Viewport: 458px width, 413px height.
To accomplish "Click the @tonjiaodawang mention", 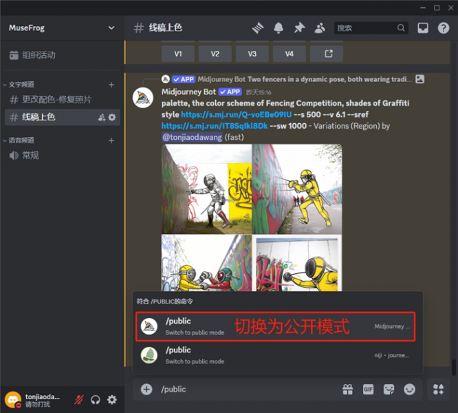I will [192, 138].
